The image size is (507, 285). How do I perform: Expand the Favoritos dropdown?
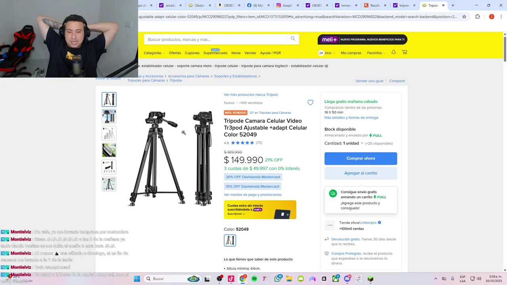click(x=376, y=53)
